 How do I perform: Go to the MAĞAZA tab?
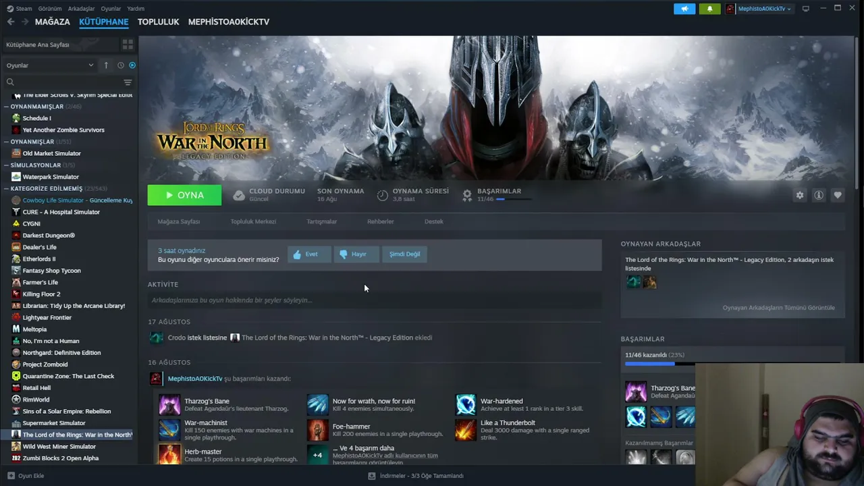pyautogui.click(x=53, y=22)
